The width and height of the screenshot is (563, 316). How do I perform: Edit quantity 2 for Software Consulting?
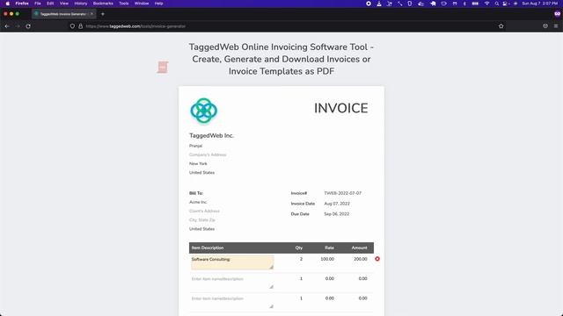pos(301,259)
